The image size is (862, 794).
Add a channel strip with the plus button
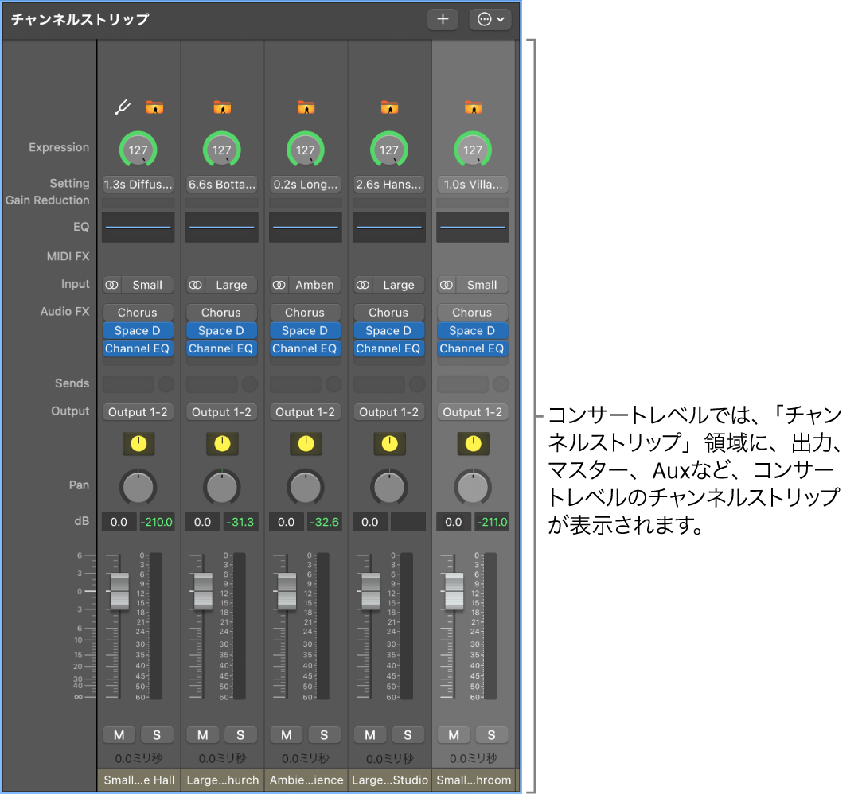tap(443, 19)
